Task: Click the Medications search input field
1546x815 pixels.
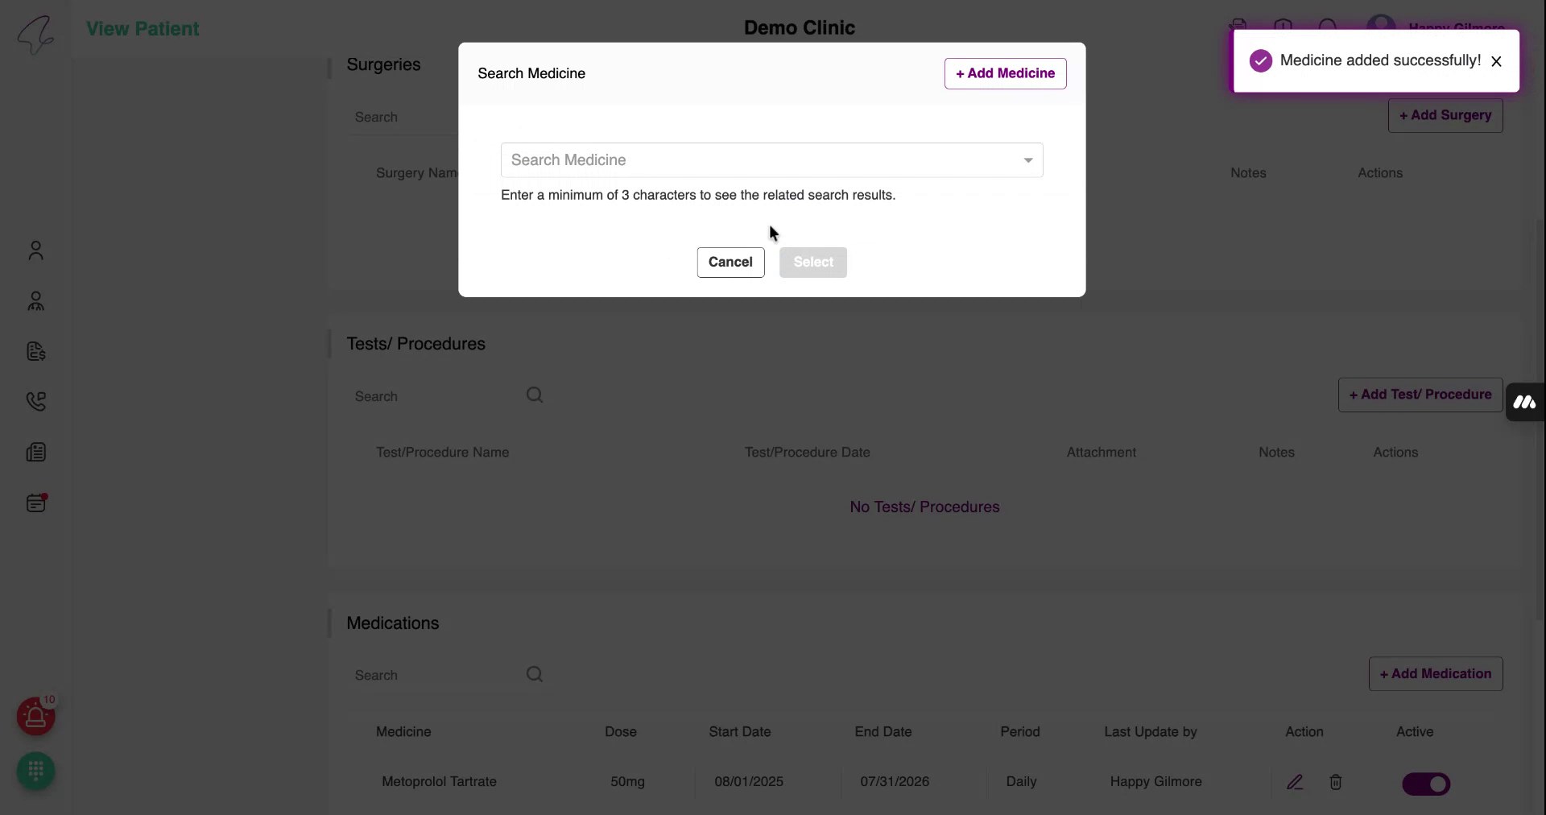Action: pos(435,675)
